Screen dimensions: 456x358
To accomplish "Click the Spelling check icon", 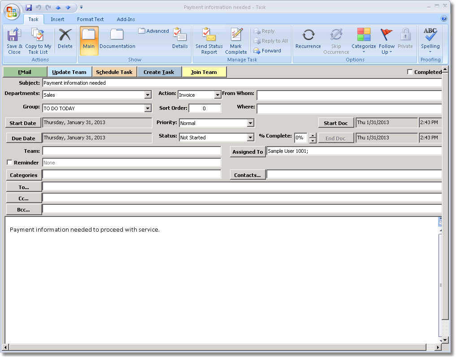I will (430, 35).
